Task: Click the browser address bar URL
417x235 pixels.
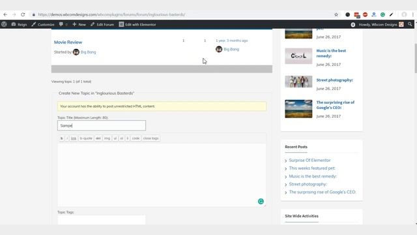Action: (x=111, y=14)
